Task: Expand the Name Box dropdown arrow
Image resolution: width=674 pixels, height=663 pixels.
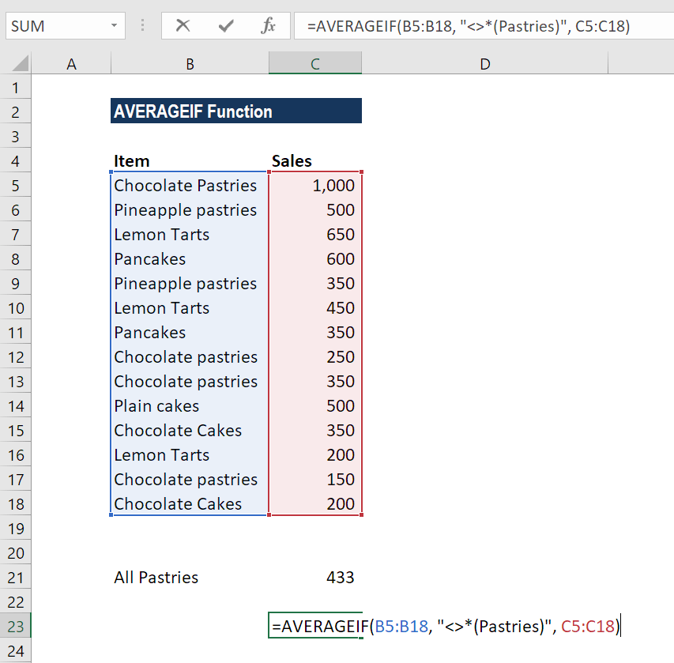Action: tap(115, 26)
